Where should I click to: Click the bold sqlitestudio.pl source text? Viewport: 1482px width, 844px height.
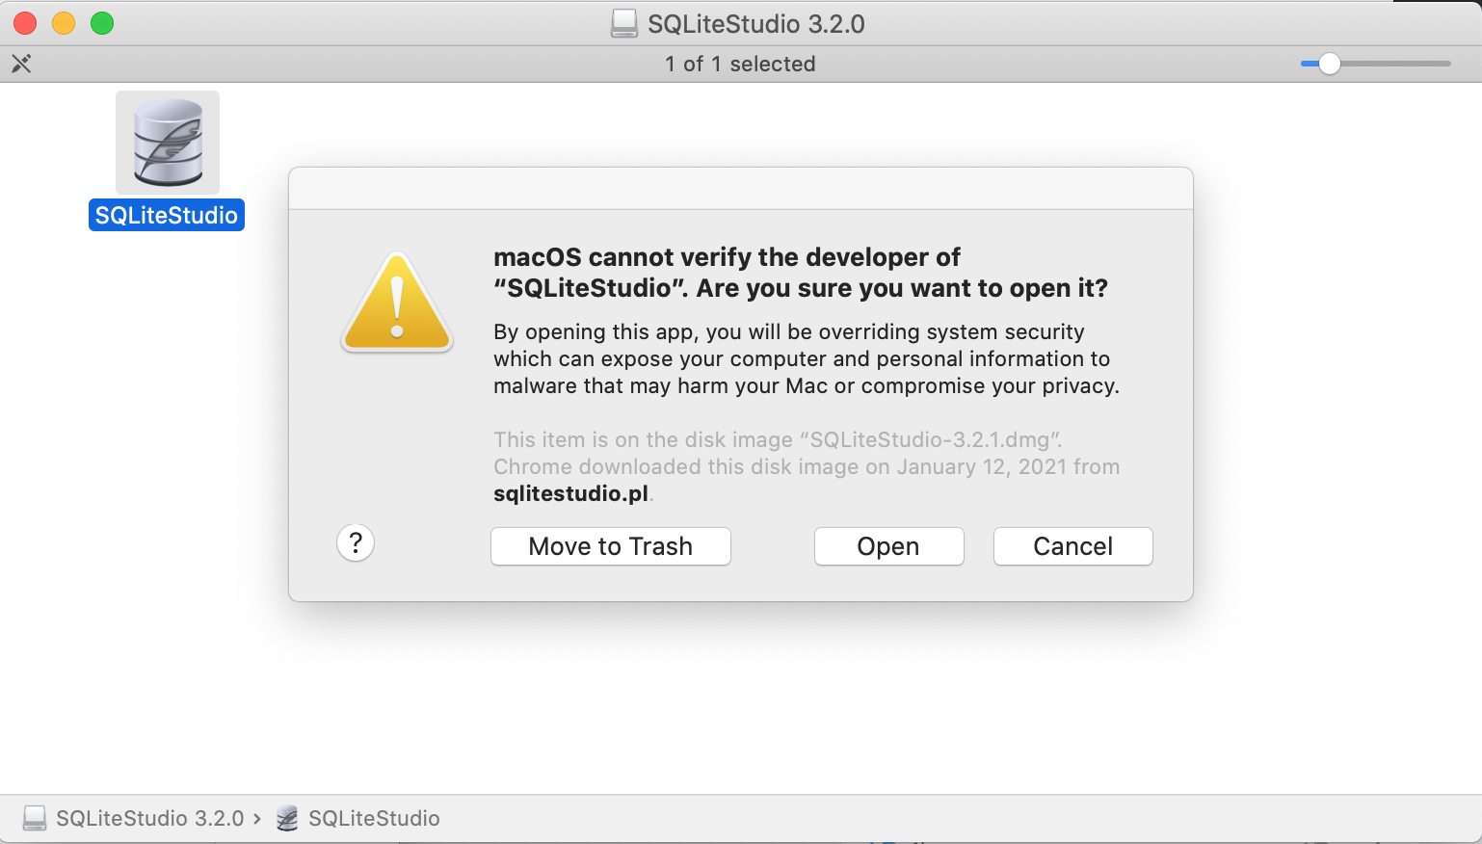(x=570, y=493)
